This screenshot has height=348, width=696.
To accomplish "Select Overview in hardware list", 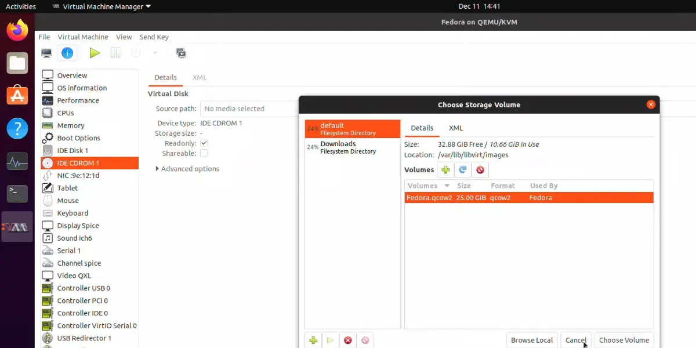I will [90, 75].
